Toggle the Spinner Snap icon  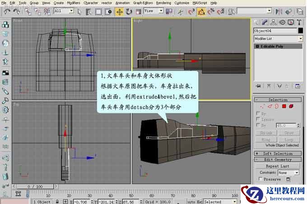click(221, 12)
